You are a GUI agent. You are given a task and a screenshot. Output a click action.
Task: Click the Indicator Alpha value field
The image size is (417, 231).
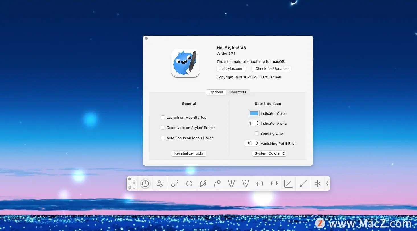point(252,123)
